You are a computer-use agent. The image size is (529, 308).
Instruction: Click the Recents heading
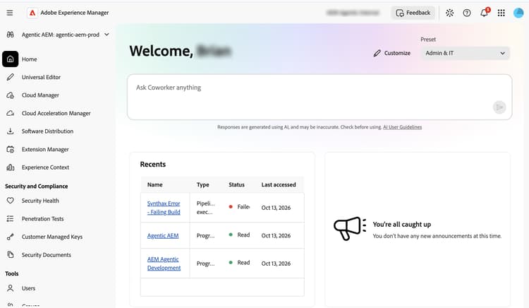[x=153, y=164]
